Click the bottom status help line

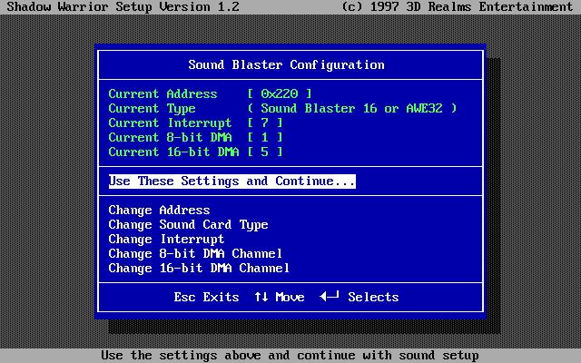[290, 356]
